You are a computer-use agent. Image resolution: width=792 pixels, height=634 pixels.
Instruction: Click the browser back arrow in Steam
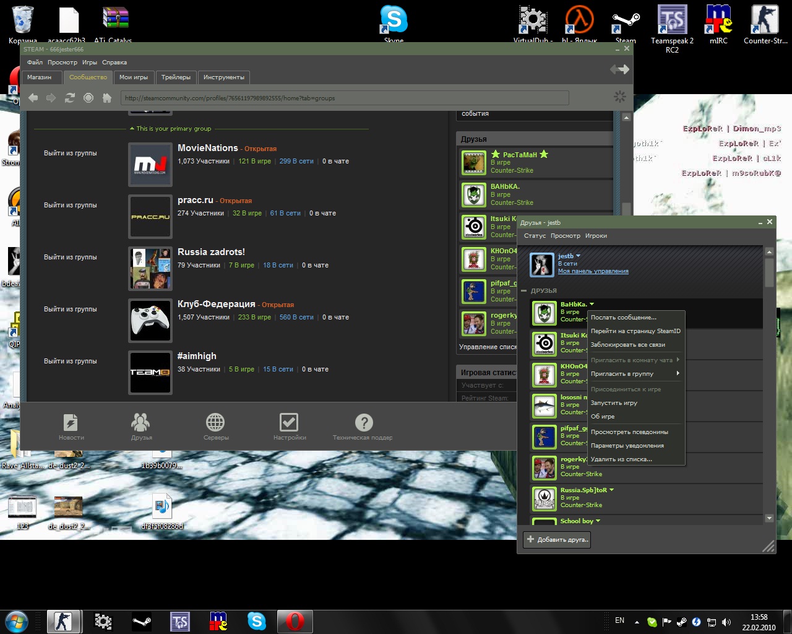pyautogui.click(x=33, y=98)
